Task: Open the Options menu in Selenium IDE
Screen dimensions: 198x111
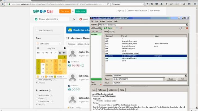Action: click(x=110, y=21)
